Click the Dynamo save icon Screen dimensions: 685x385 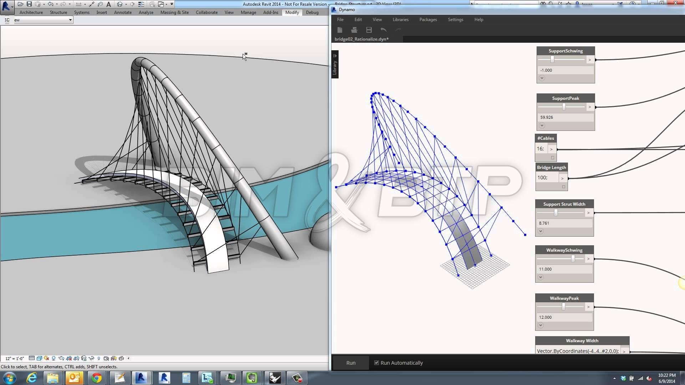point(369,30)
